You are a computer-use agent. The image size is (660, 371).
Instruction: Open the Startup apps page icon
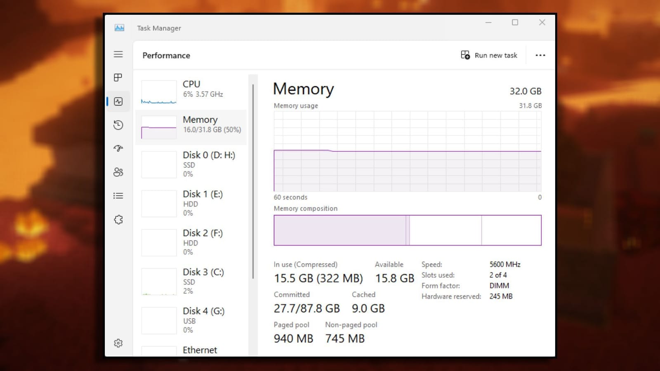tap(118, 148)
